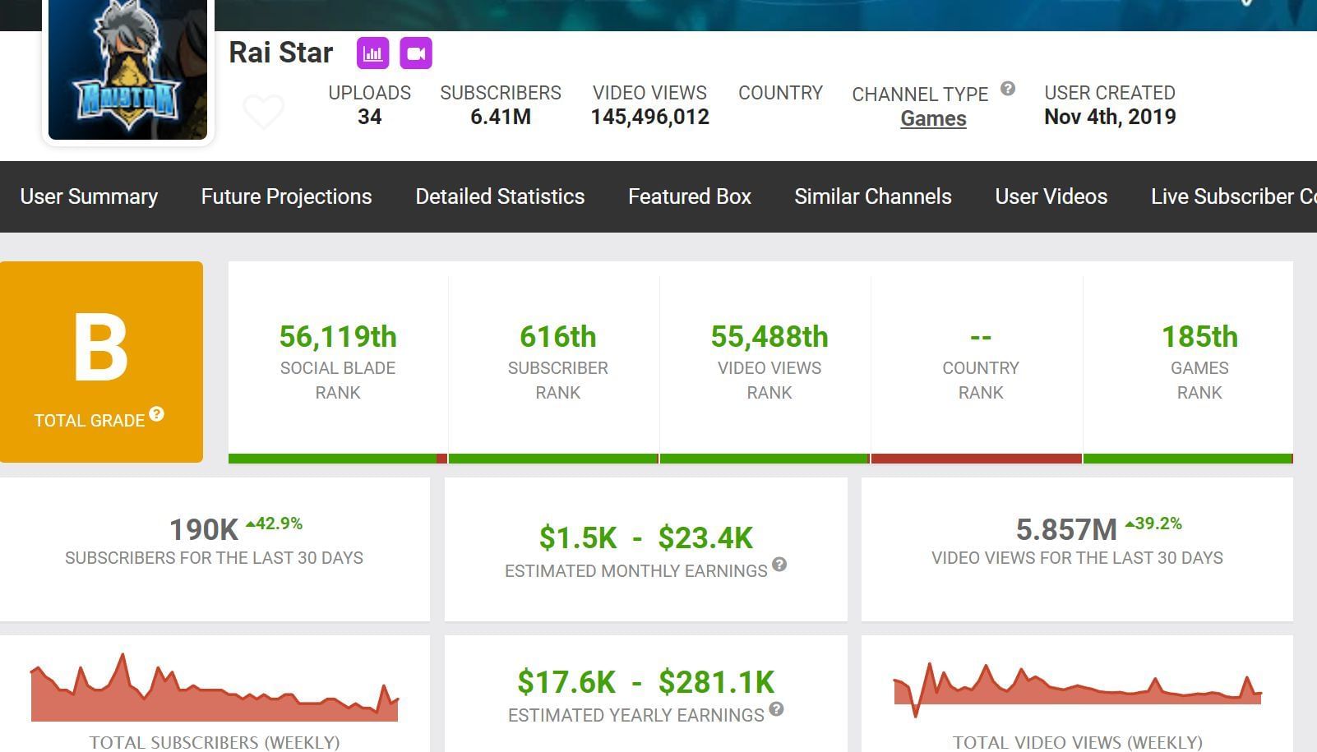Click the orange B total grade box
The image size is (1317, 752).
(101, 362)
